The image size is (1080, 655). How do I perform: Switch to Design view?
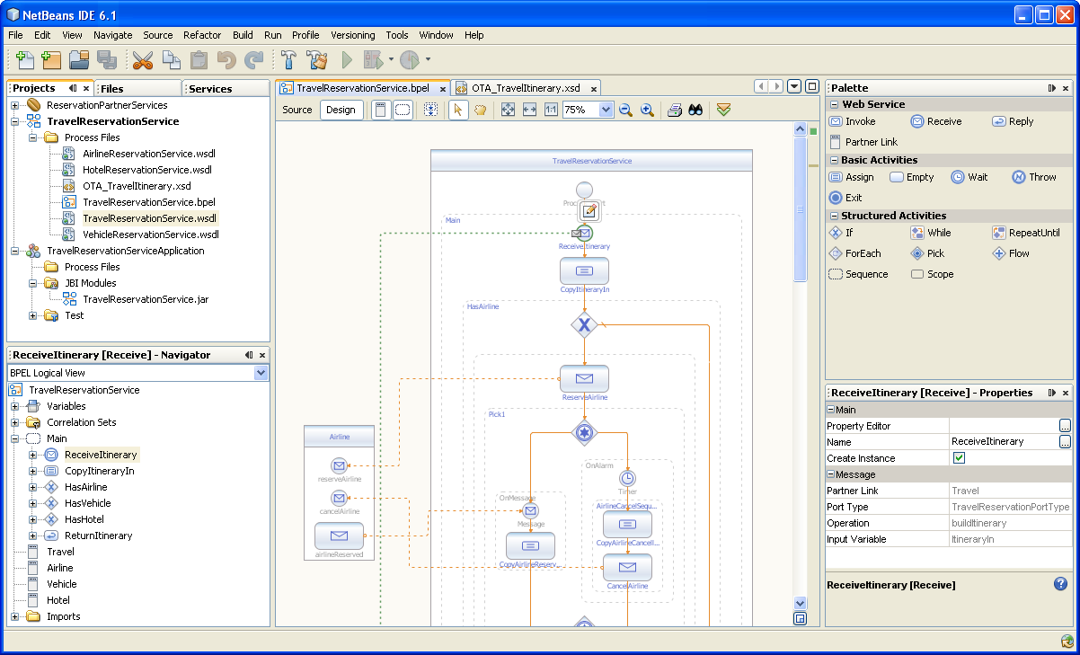pyautogui.click(x=341, y=110)
